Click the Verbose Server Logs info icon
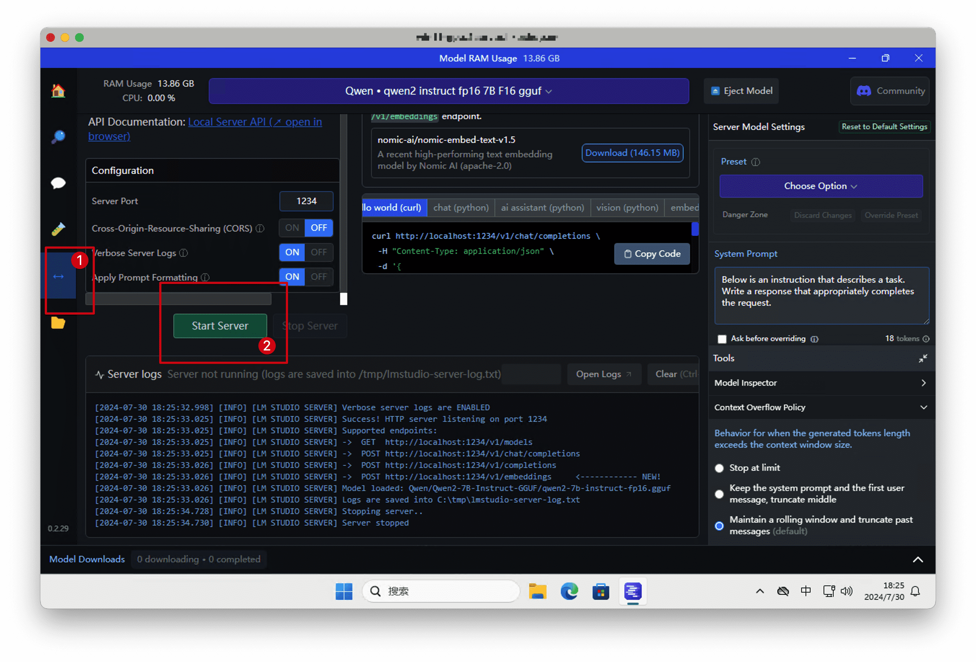 tap(183, 253)
